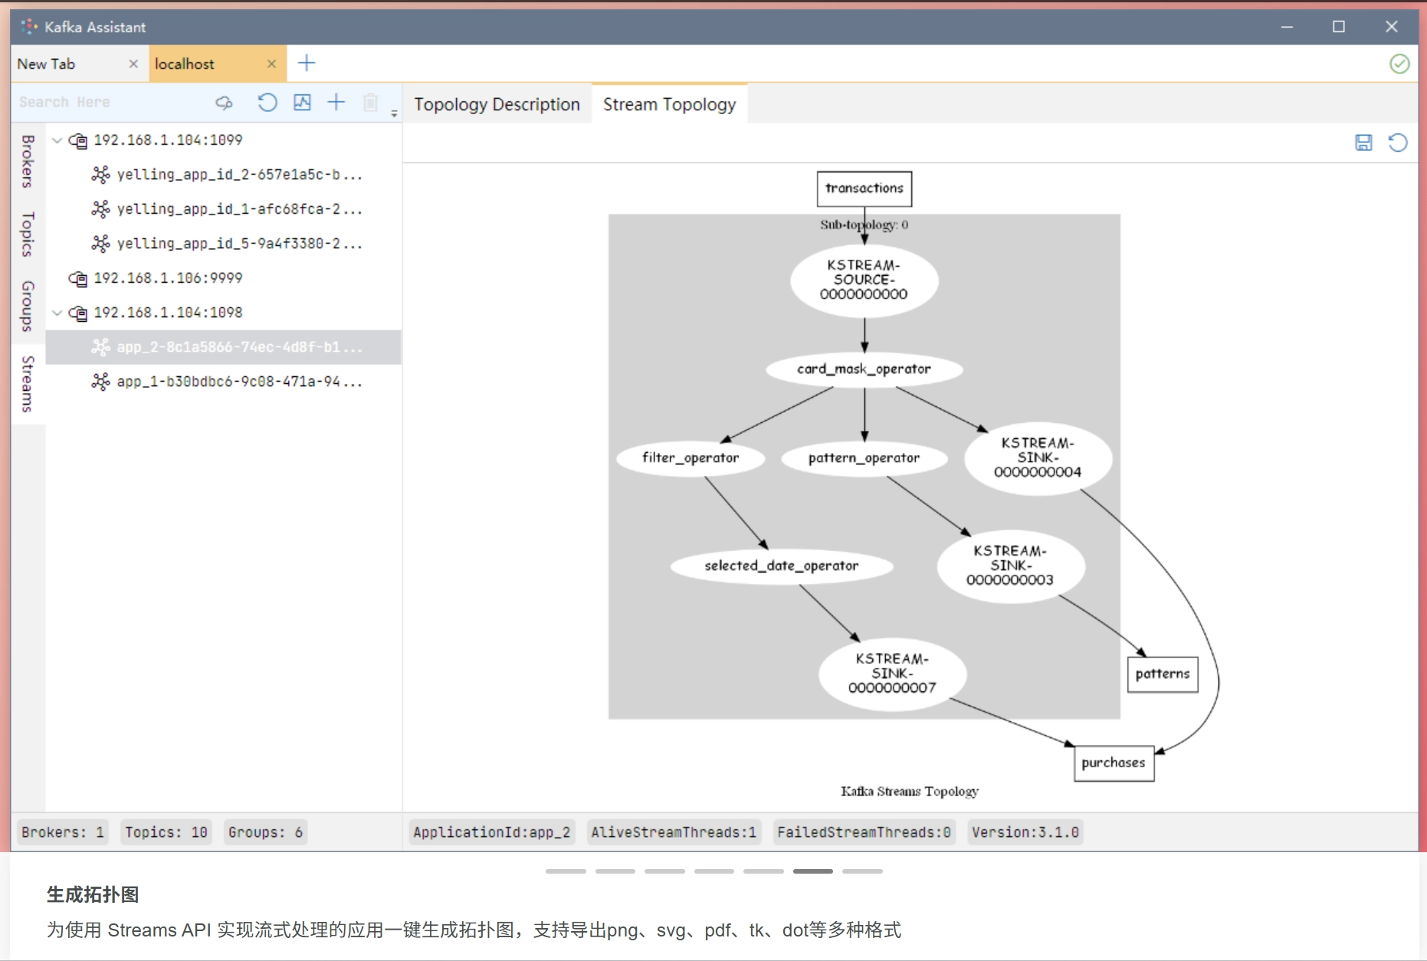
Task: Click the transactions topic node
Action: (864, 189)
